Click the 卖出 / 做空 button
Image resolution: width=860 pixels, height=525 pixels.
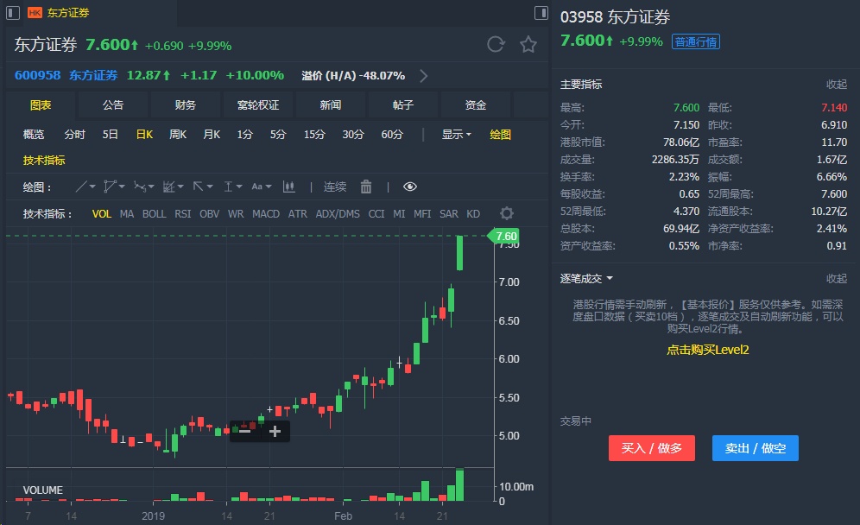[x=756, y=448]
